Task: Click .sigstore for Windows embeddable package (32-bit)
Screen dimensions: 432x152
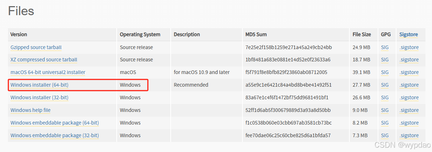Action: point(409,135)
